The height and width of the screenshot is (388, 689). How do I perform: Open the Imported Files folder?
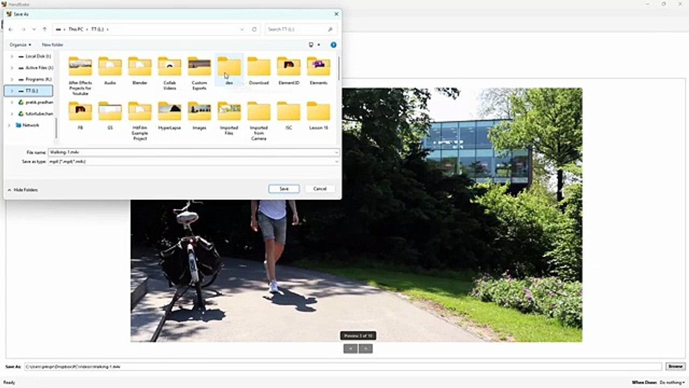point(229,119)
